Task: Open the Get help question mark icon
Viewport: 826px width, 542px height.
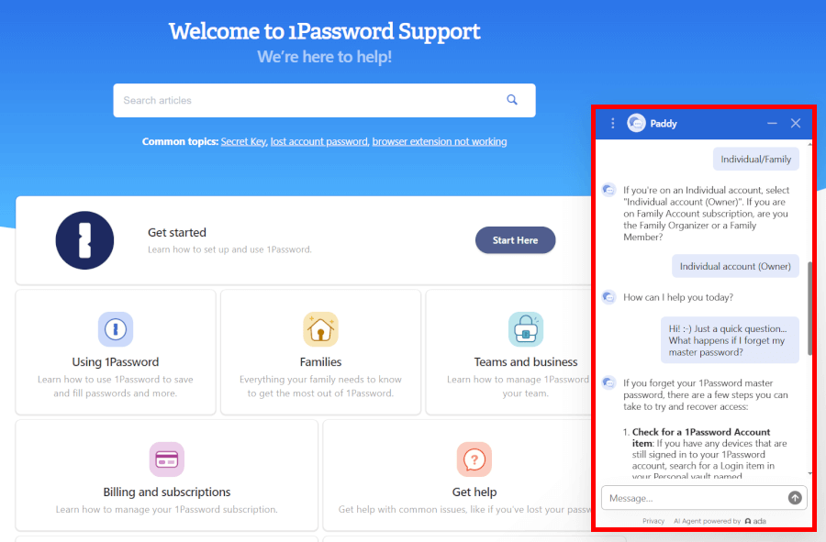Action: coord(474,459)
